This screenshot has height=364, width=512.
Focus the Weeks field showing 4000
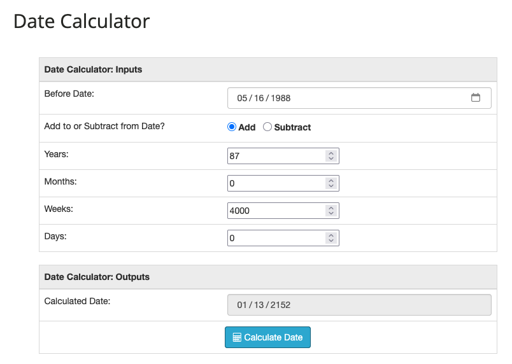[x=283, y=211]
